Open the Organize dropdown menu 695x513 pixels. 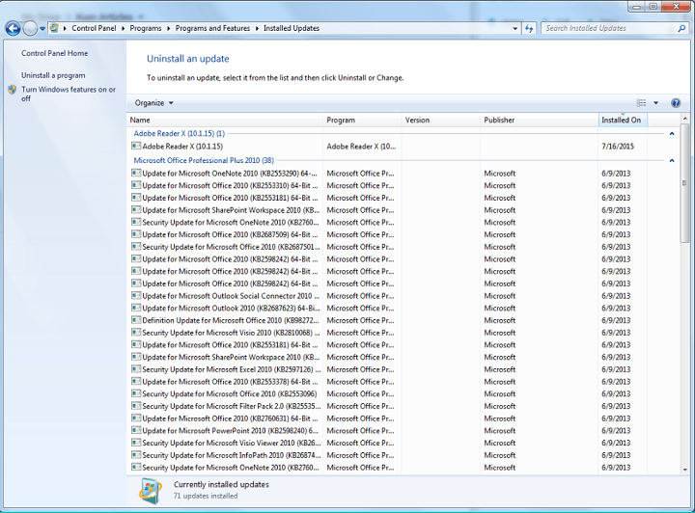(154, 103)
